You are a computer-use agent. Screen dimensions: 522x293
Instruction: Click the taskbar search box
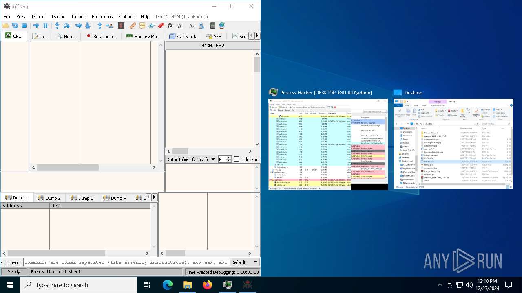click(x=78, y=285)
